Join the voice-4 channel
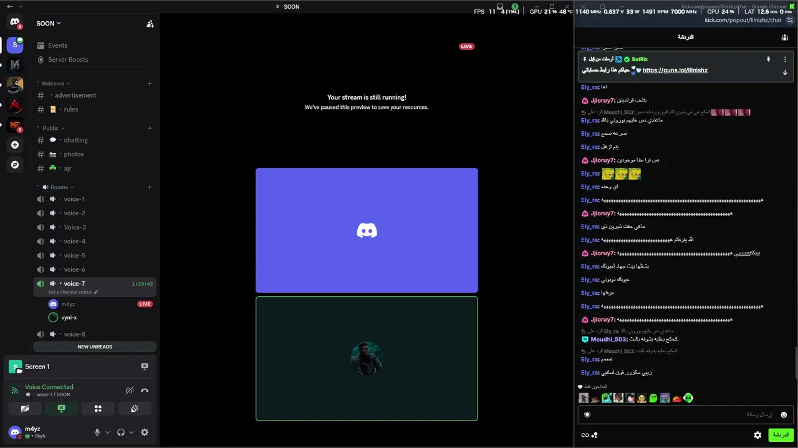Screen dimensions: 798x448 tap(95, 241)
